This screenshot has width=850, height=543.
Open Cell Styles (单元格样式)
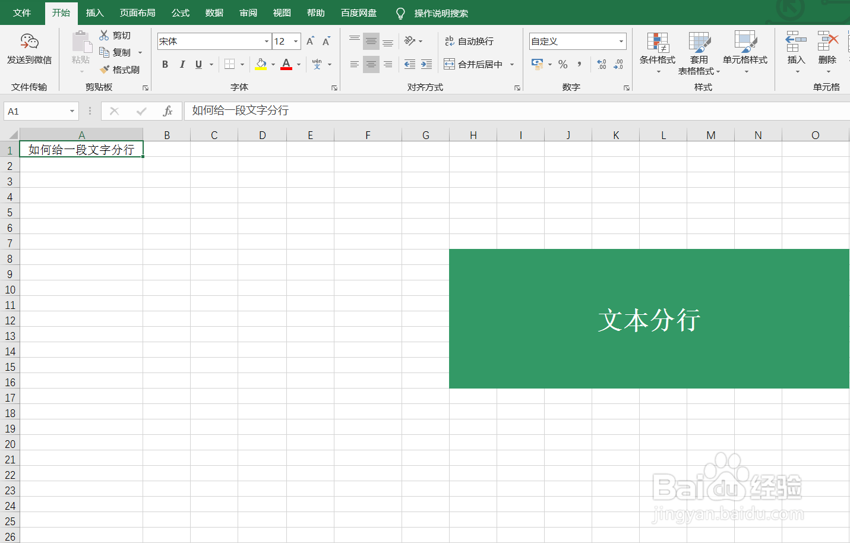(x=745, y=52)
